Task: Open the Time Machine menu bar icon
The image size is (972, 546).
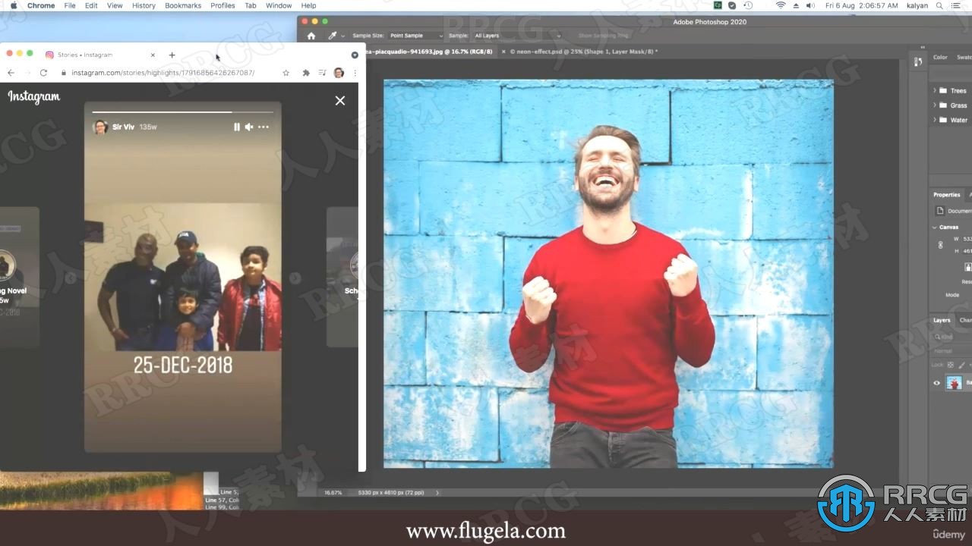Action: (x=748, y=5)
